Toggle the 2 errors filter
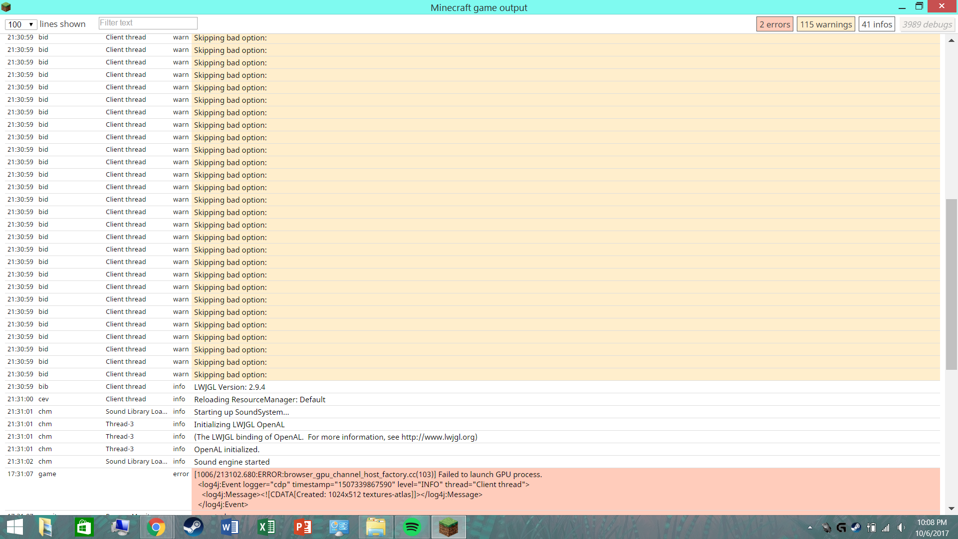 coord(774,24)
